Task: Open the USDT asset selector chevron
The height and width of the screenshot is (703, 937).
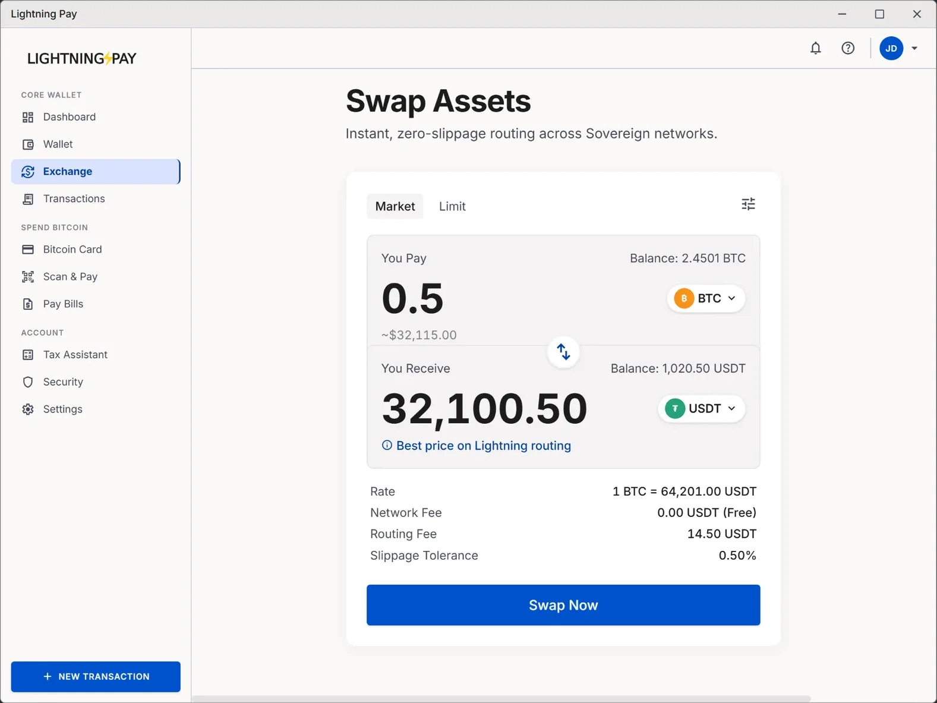Action: click(x=732, y=409)
